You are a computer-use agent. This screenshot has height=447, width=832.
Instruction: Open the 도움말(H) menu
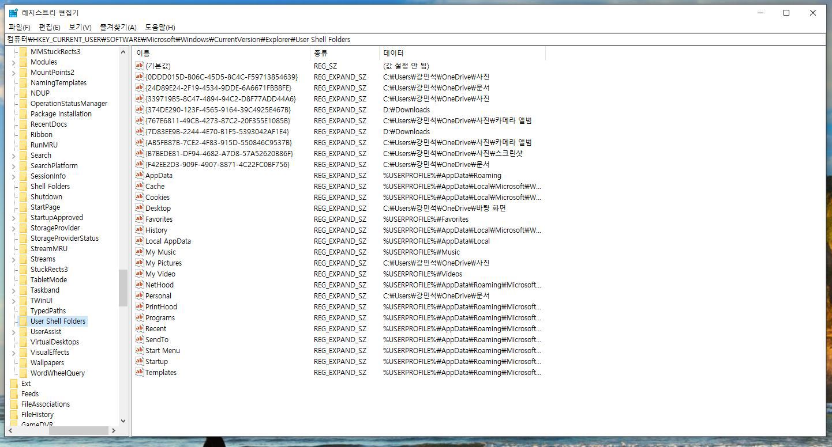[160, 27]
